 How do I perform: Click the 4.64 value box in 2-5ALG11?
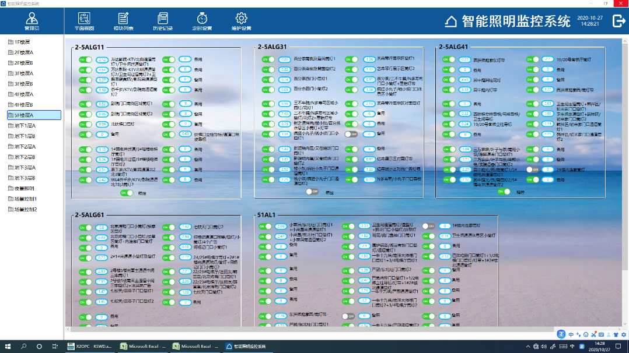[102, 70]
